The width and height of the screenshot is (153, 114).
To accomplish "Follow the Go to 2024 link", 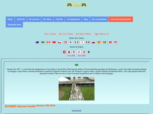I will [82, 55].
